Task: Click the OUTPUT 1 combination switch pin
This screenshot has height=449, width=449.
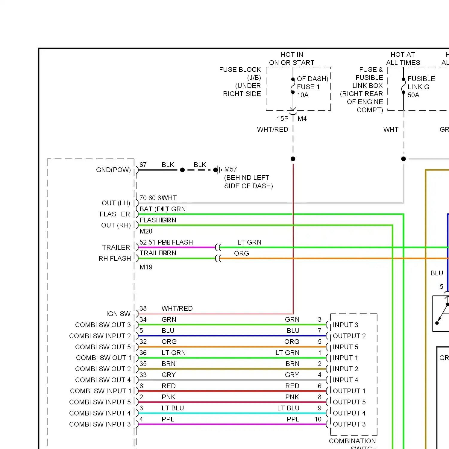Action: click(349, 391)
